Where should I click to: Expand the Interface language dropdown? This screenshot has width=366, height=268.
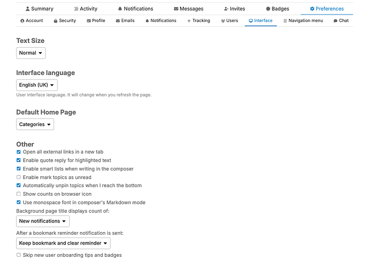click(36, 85)
